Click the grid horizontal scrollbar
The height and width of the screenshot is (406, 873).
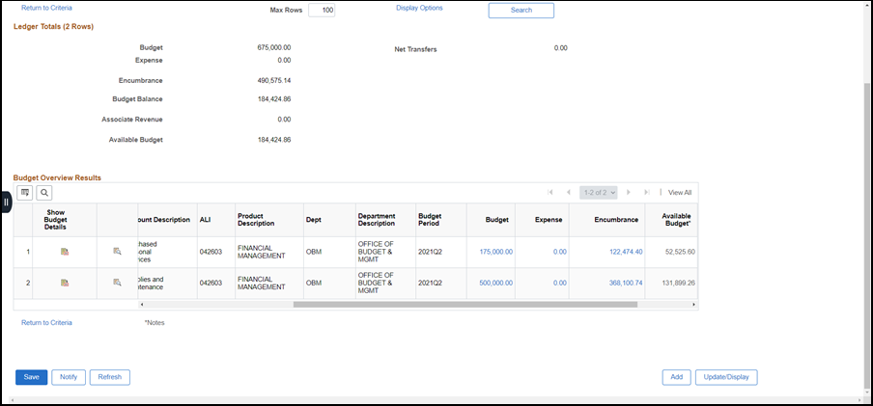coord(465,304)
